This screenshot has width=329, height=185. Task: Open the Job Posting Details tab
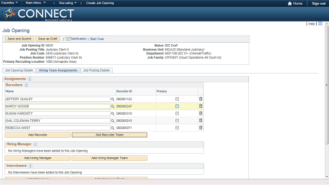96,70
